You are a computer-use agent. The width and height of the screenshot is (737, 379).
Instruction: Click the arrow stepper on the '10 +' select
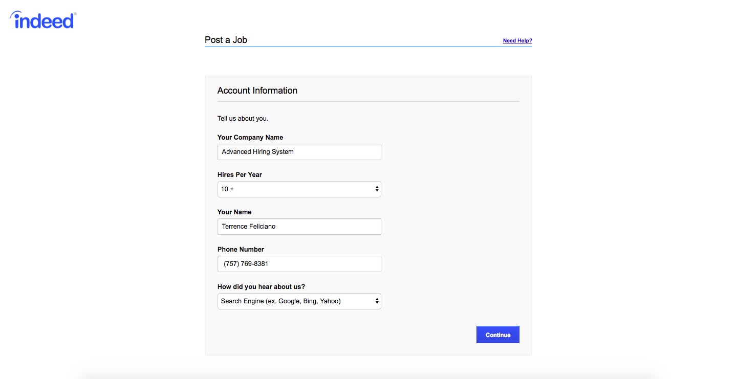(x=377, y=189)
